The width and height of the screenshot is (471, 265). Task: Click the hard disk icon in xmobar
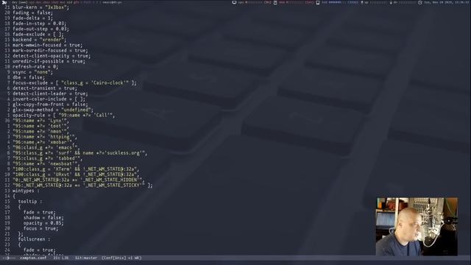pos(317,2)
